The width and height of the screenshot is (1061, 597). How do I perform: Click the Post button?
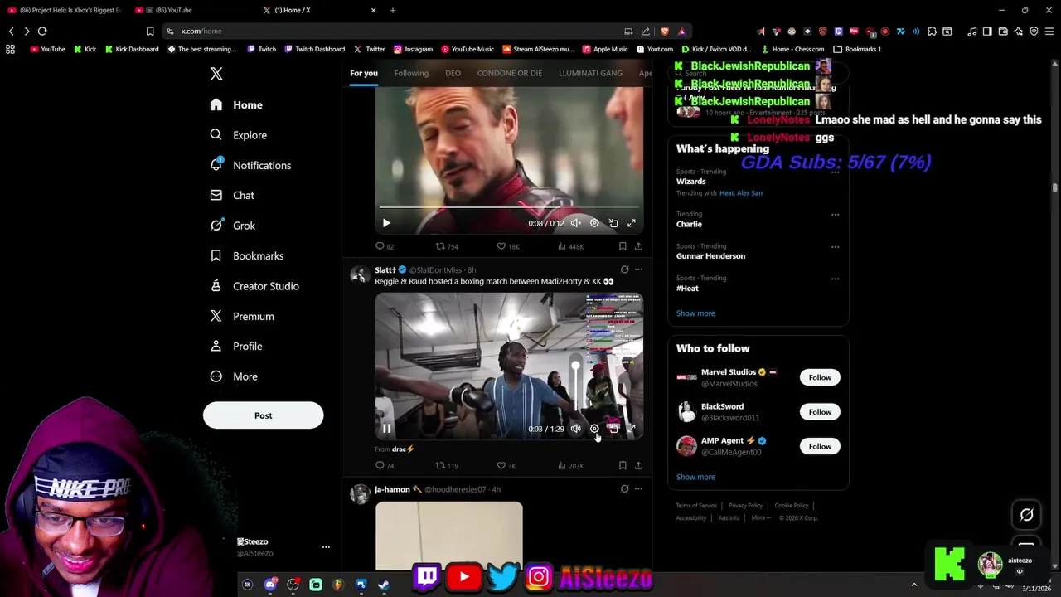point(263,415)
